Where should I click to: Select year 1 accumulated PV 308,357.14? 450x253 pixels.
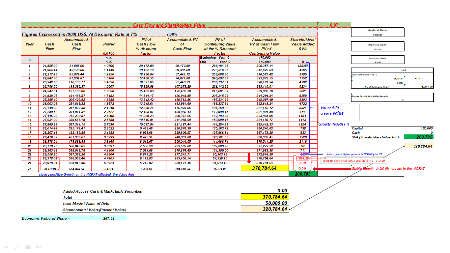tap(264, 66)
